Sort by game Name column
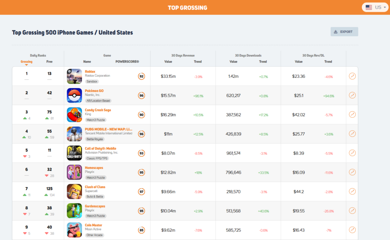This screenshot has width=390, height=240. coord(87,62)
